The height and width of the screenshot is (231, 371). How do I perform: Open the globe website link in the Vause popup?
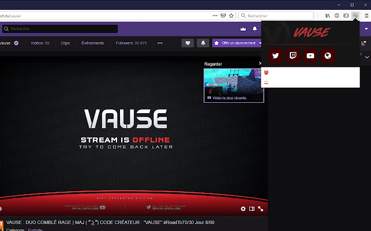pos(328,55)
